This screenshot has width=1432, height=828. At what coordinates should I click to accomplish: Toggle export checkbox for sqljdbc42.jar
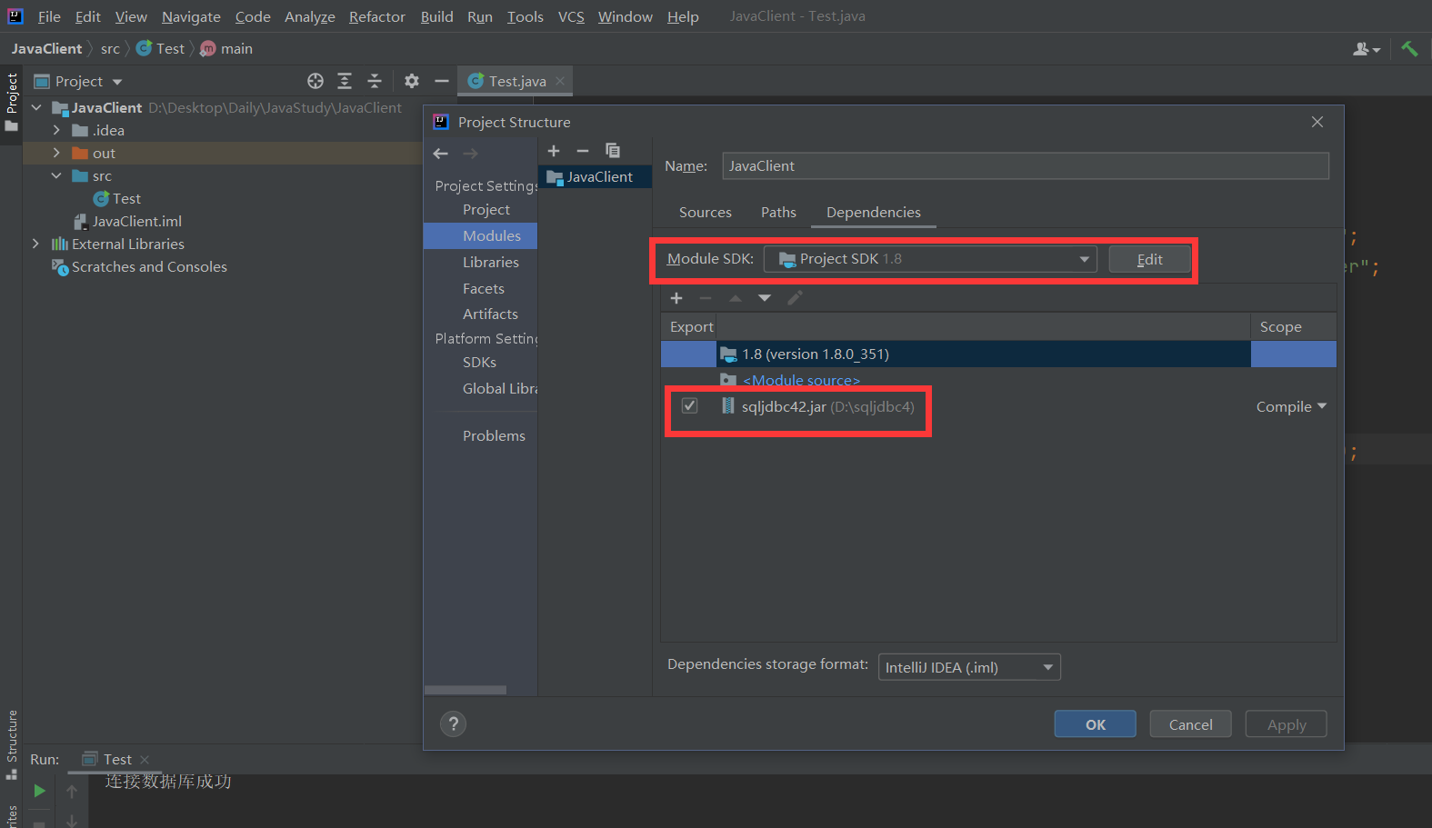click(690, 406)
